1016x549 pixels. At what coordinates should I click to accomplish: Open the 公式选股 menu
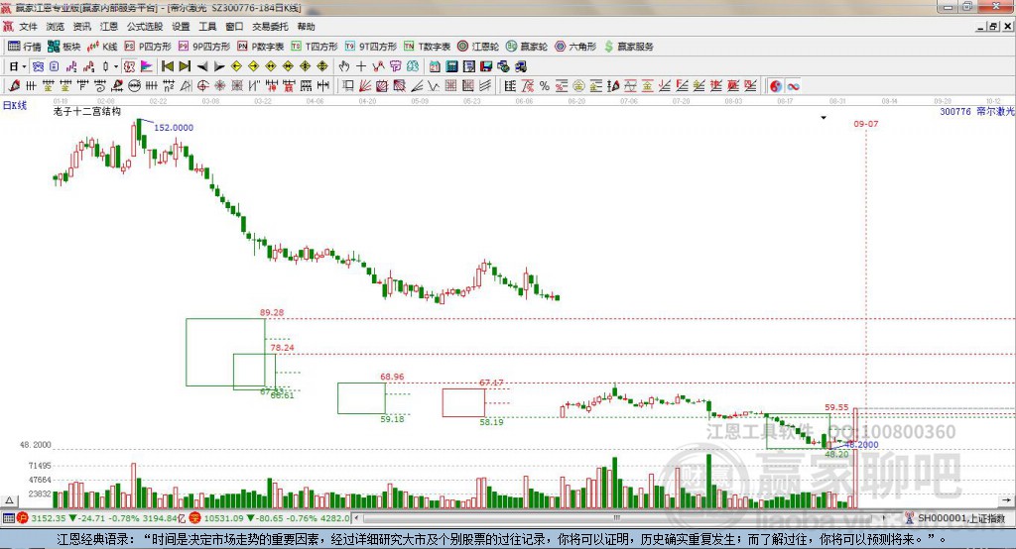(x=145, y=27)
